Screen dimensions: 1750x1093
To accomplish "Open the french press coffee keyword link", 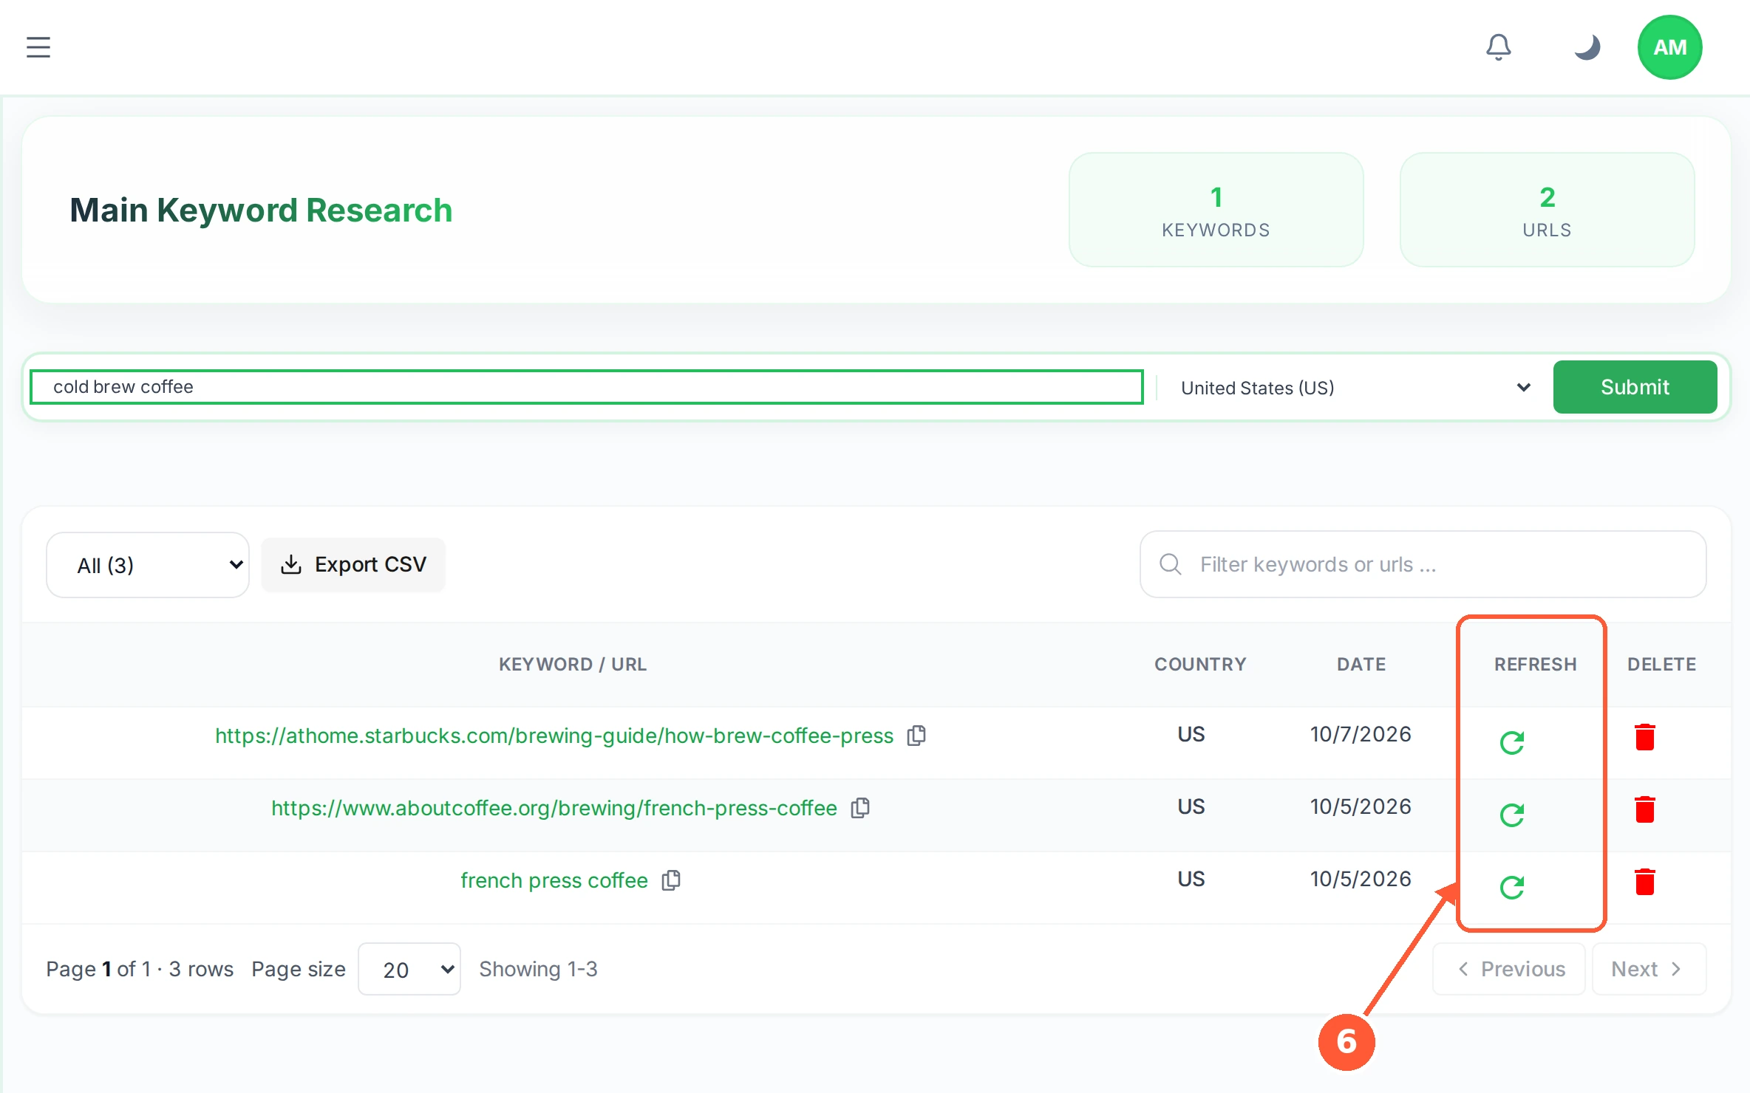I will 554,880.
